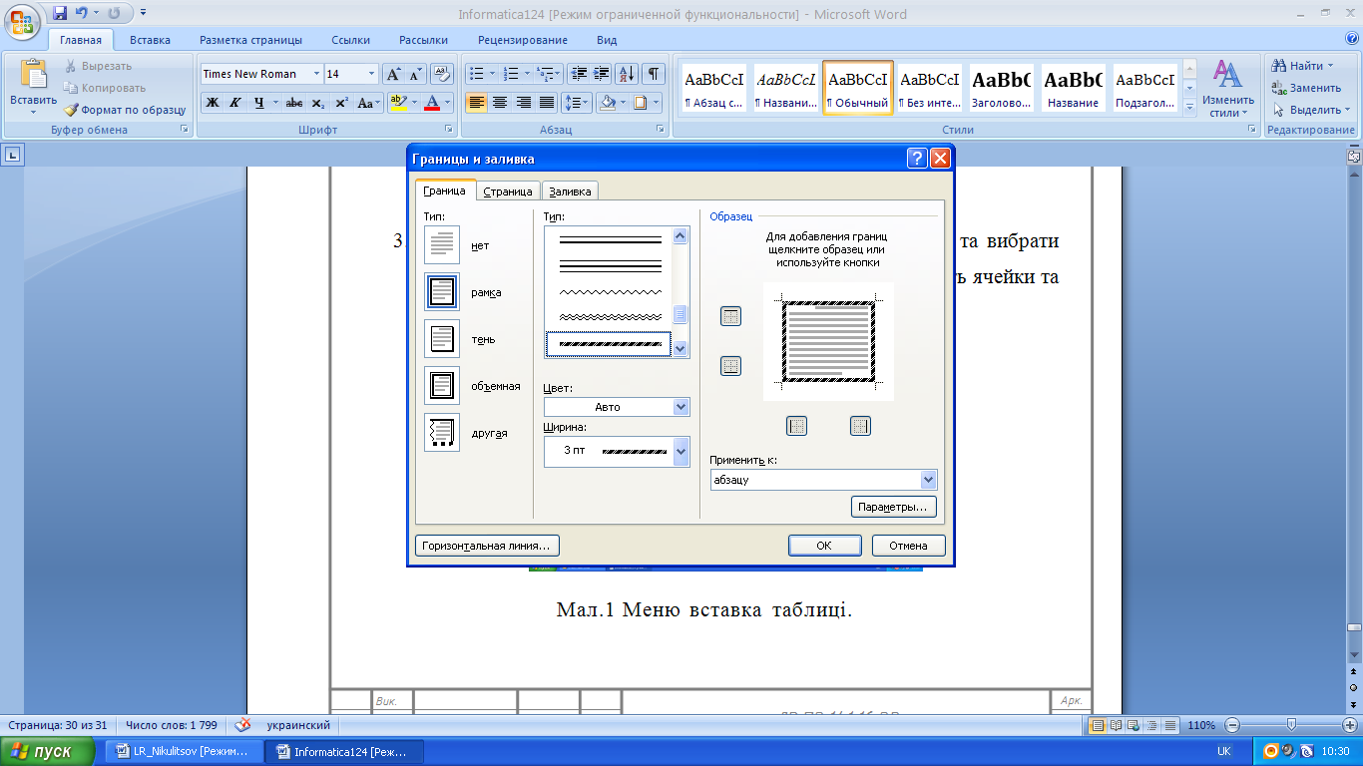
Task: Open the Ширина 3 пт dropdown
Action: pos(681,452)
